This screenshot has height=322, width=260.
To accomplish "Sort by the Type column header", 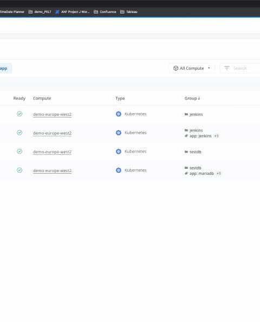I will [120, 98].
